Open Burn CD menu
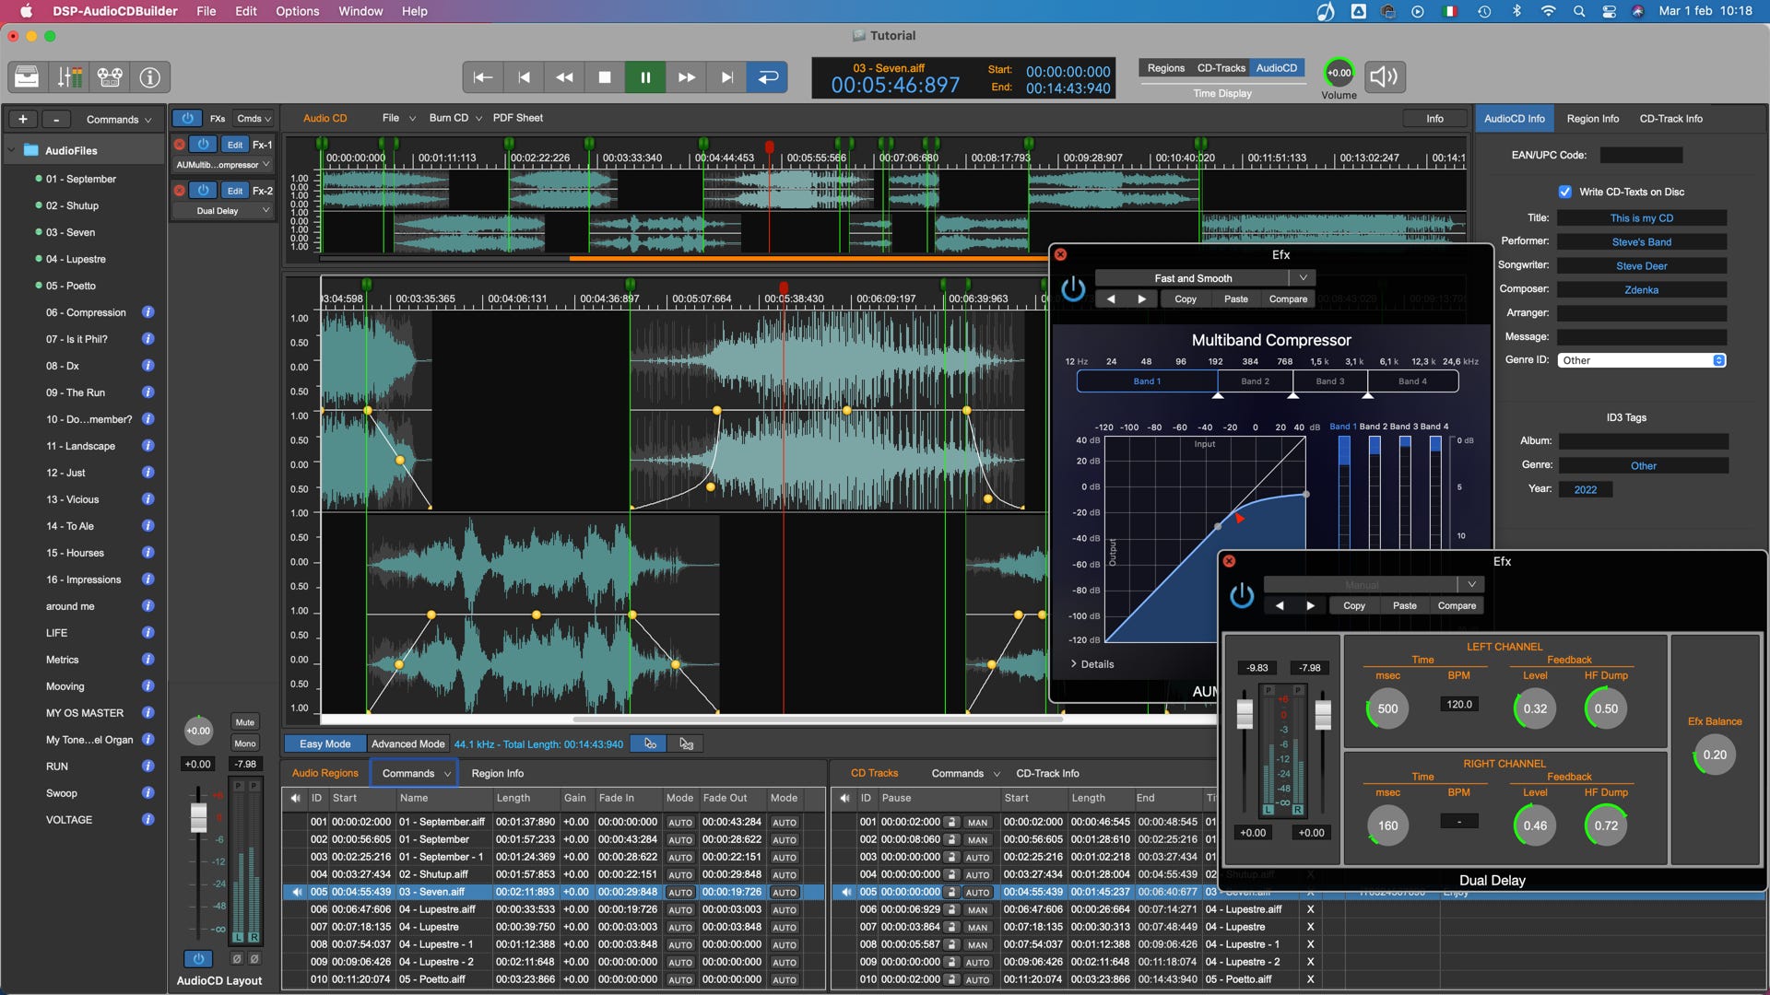The image size is (1770, 995). click(454, 118)
